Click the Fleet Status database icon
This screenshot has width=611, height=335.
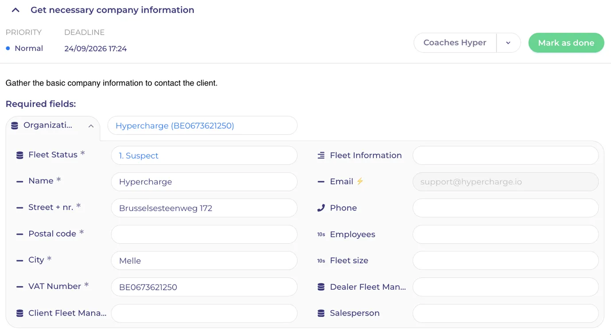19,155
